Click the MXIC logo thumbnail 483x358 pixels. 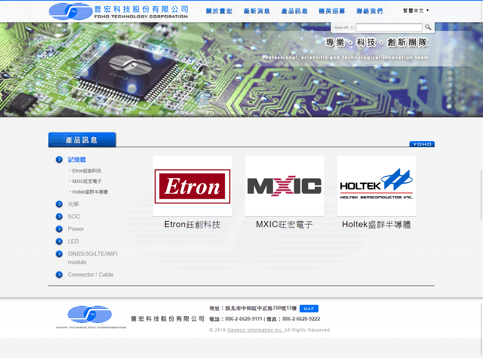(285, 186)
